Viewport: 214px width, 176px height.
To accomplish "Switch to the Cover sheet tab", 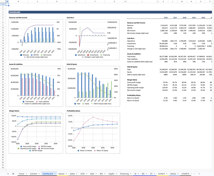I will pos(22,174).
